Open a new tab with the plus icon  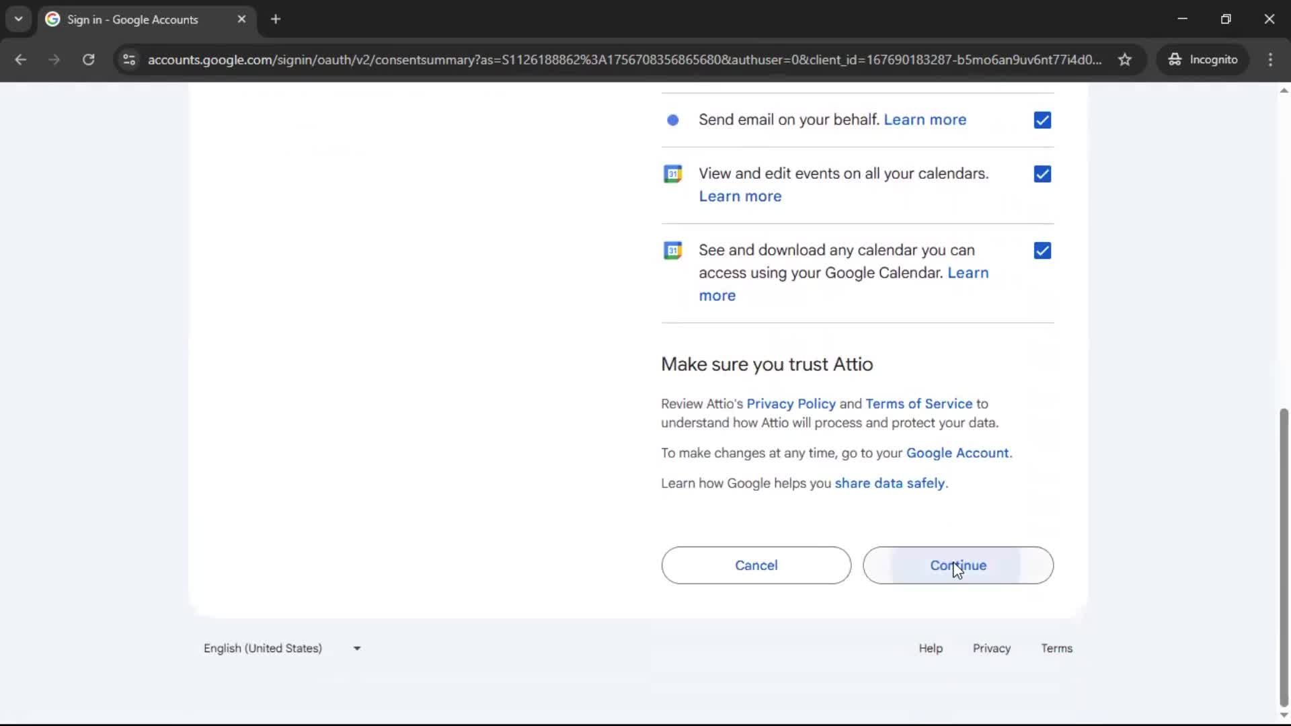(x=276, y=19)
